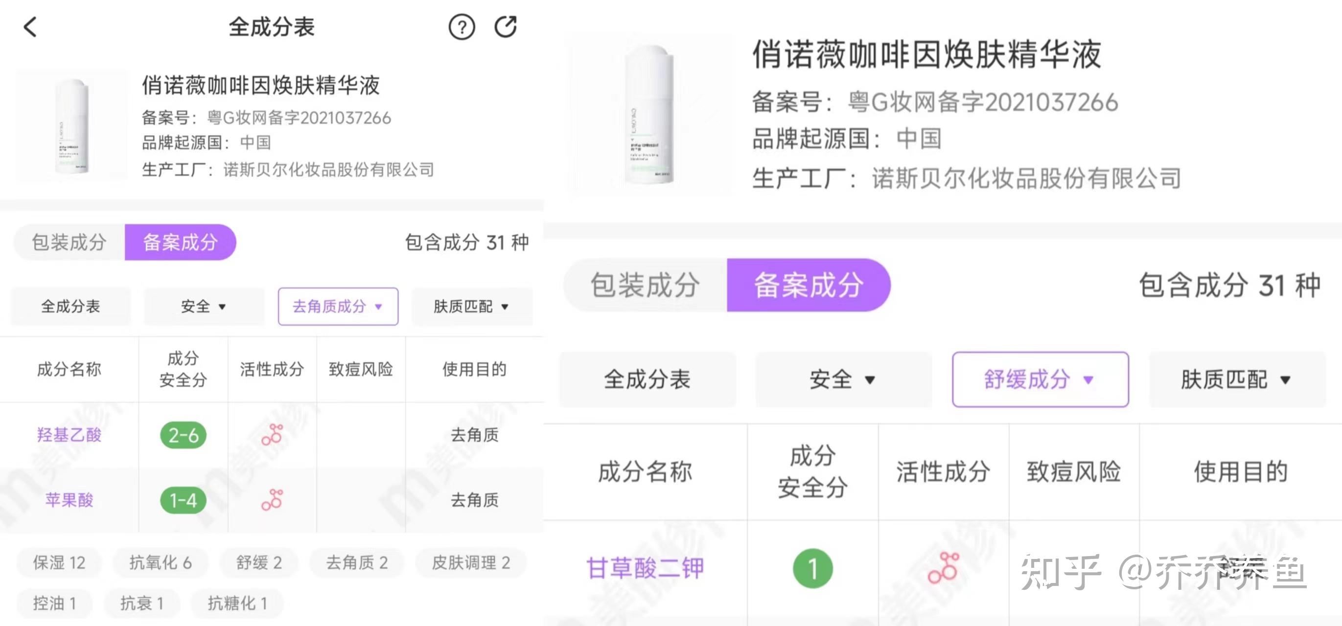Tap active ingredient icon for 羟基乙酸

pos(272,434)
